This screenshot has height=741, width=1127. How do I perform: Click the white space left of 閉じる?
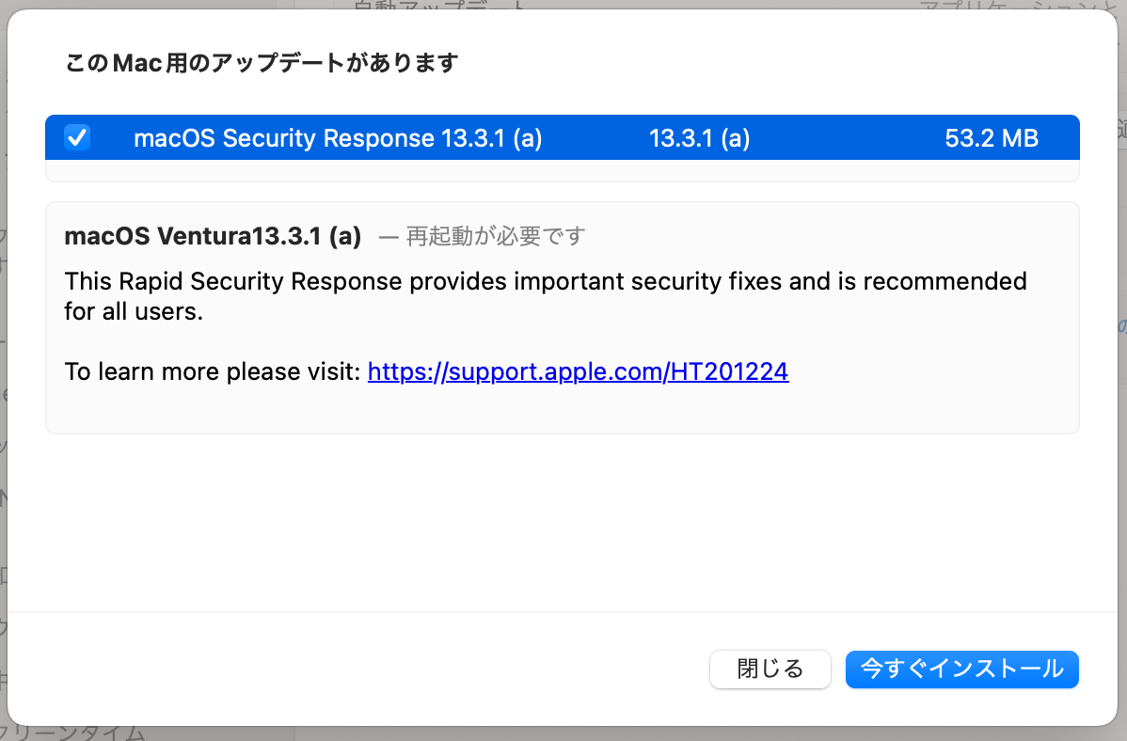(359, 670)
